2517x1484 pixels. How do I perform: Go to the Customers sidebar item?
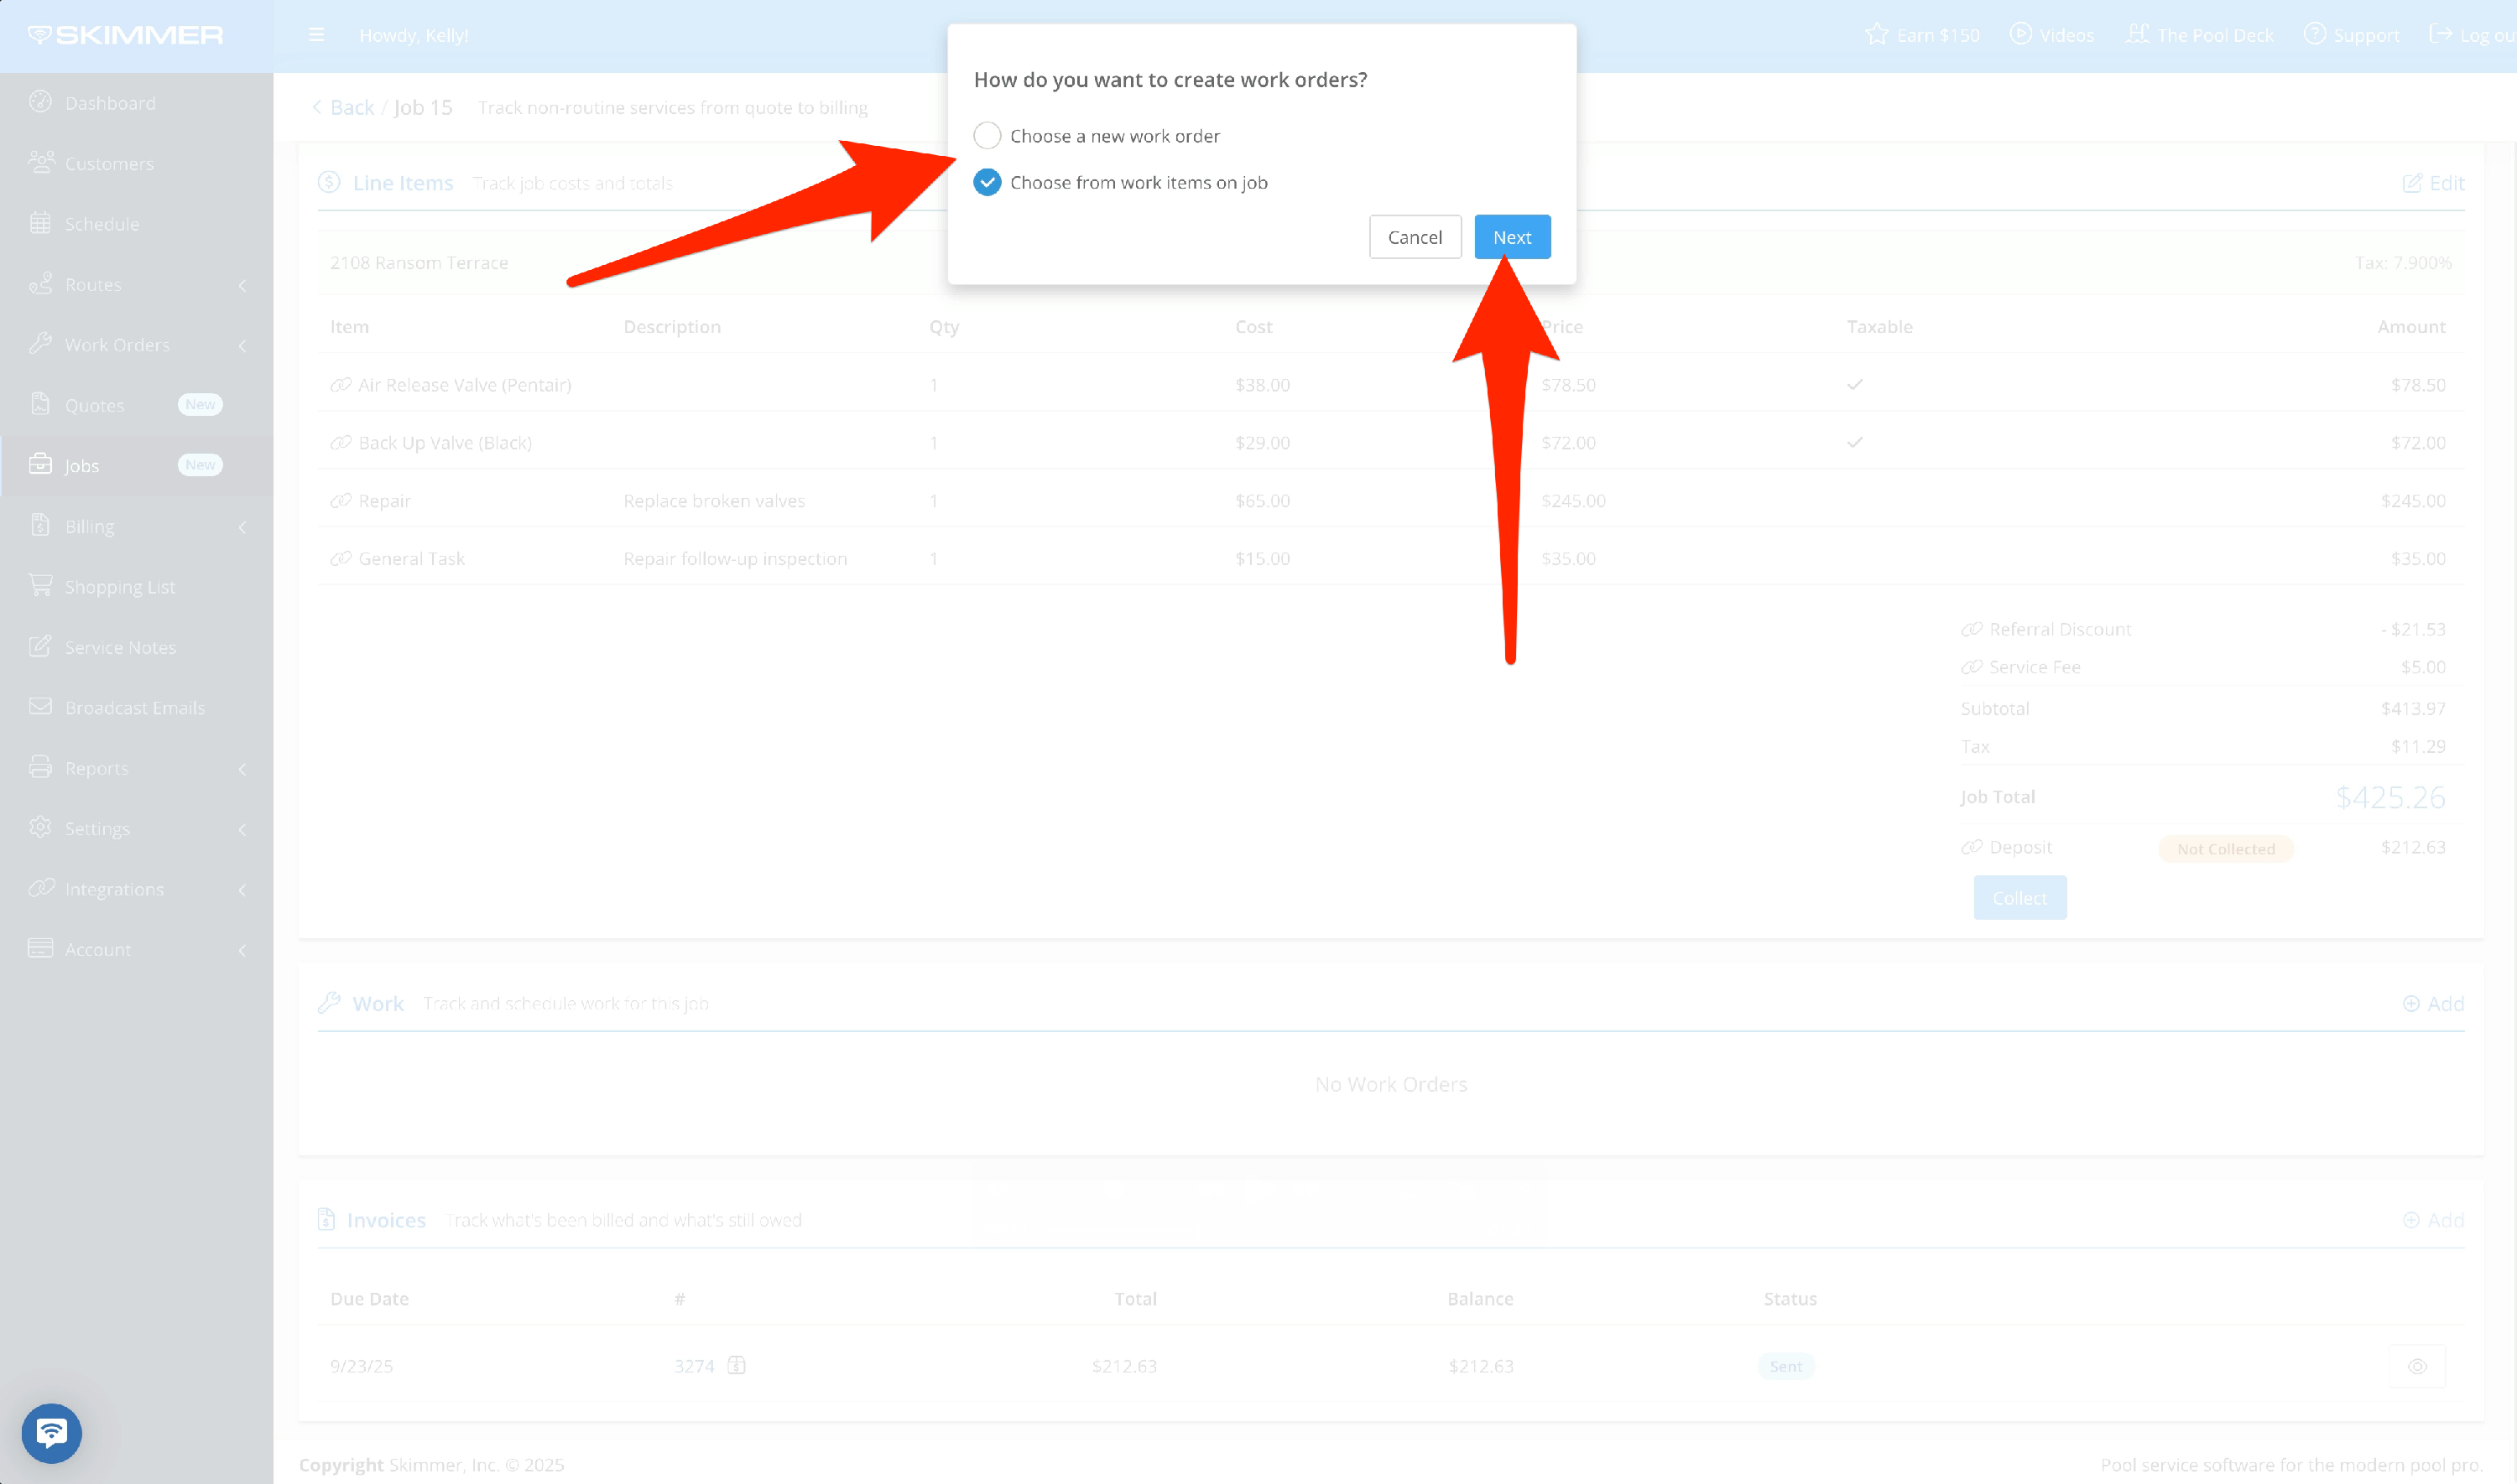[x=109, y=163]
